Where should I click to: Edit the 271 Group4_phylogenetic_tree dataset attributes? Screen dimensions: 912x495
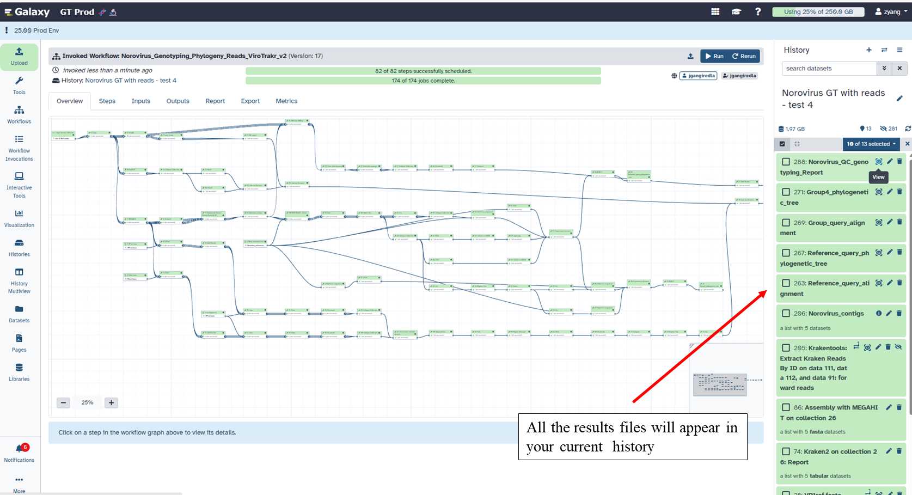(x=889, y=192)
